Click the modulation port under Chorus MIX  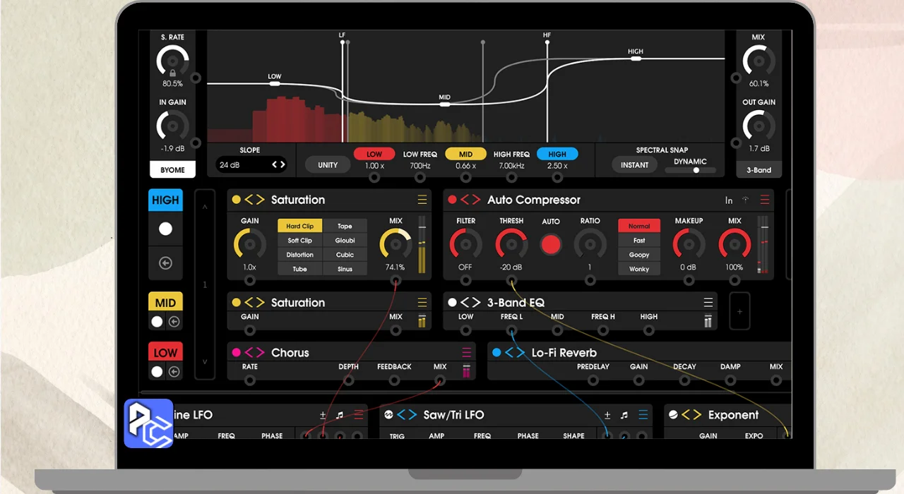coord(440,380)
